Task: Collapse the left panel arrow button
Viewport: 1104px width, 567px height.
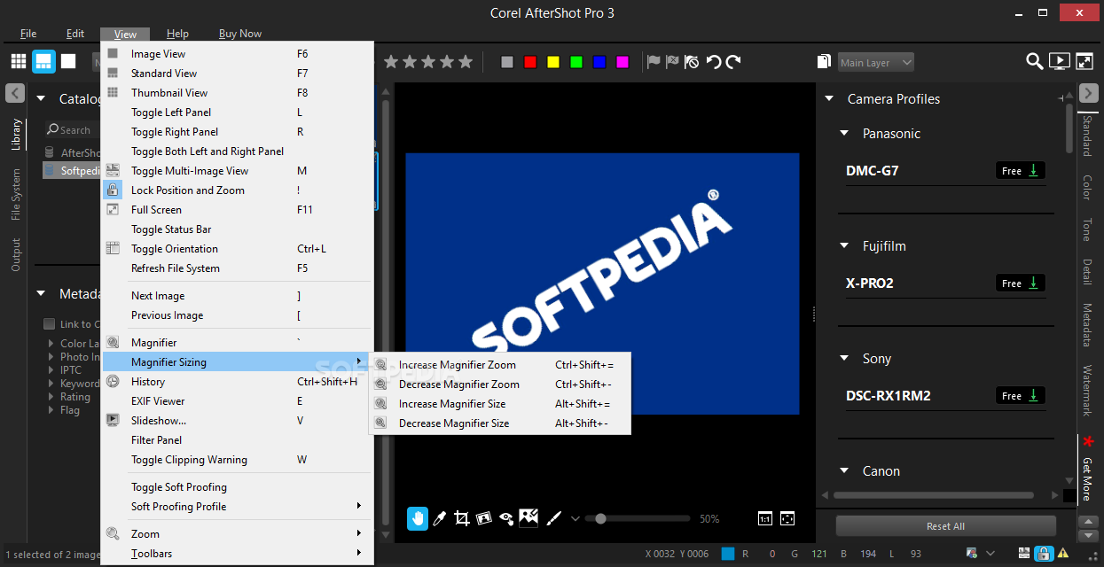Action: (16, 93)
